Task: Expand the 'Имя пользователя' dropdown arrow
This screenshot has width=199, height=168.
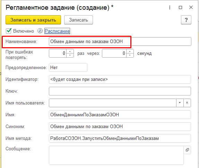Action: pos(180,103)
